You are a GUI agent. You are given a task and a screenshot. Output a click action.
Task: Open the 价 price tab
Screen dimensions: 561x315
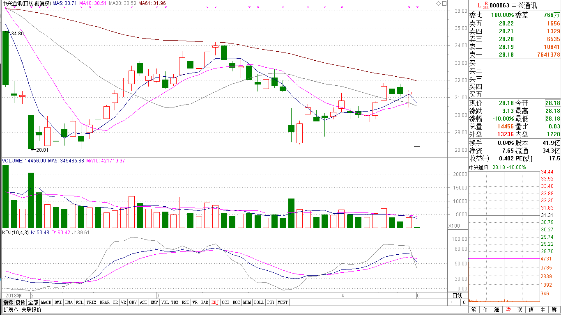[x=485, y=310]
